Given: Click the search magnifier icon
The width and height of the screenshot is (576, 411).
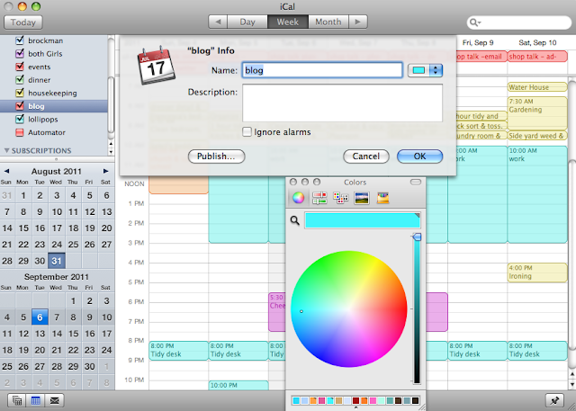Looking at the screenshot, I should pos(475,22).
